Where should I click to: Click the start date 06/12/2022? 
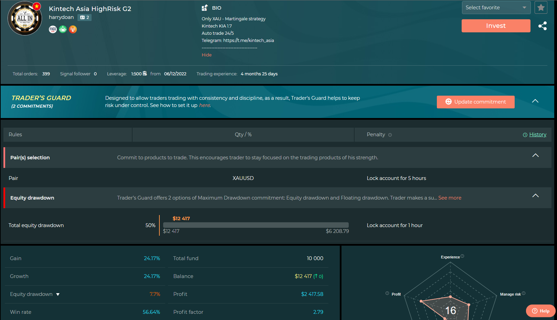tap(175, 74)
